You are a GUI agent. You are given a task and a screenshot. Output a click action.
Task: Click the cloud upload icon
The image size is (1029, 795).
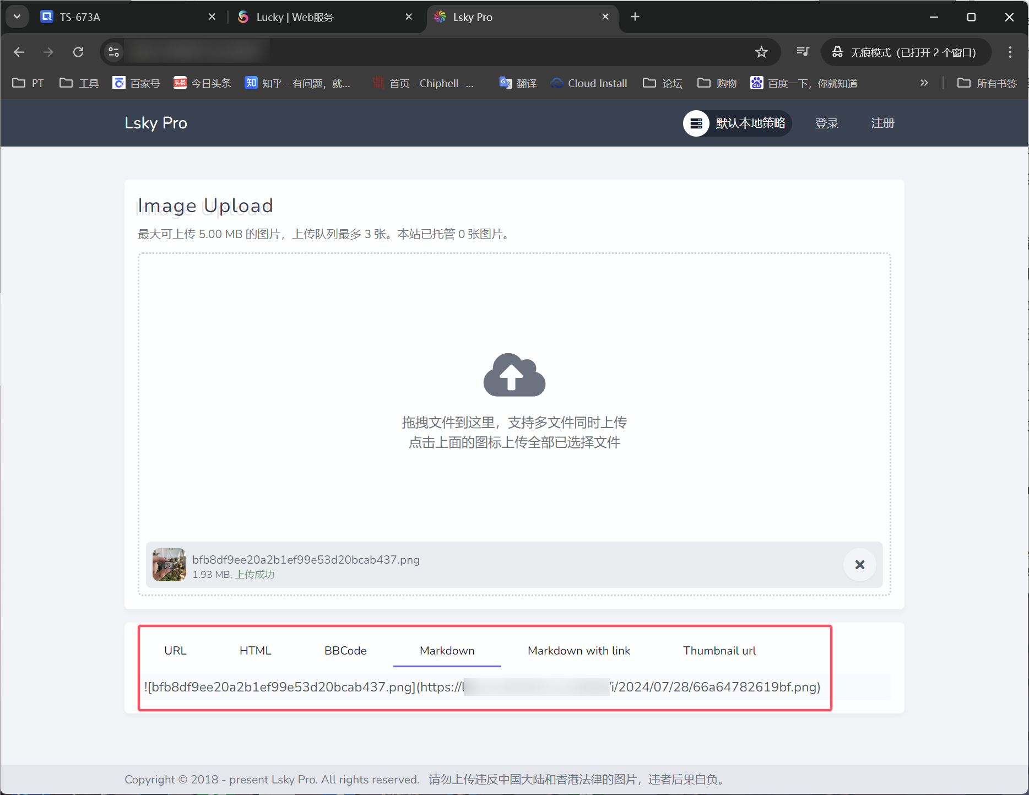click(514, 375)
